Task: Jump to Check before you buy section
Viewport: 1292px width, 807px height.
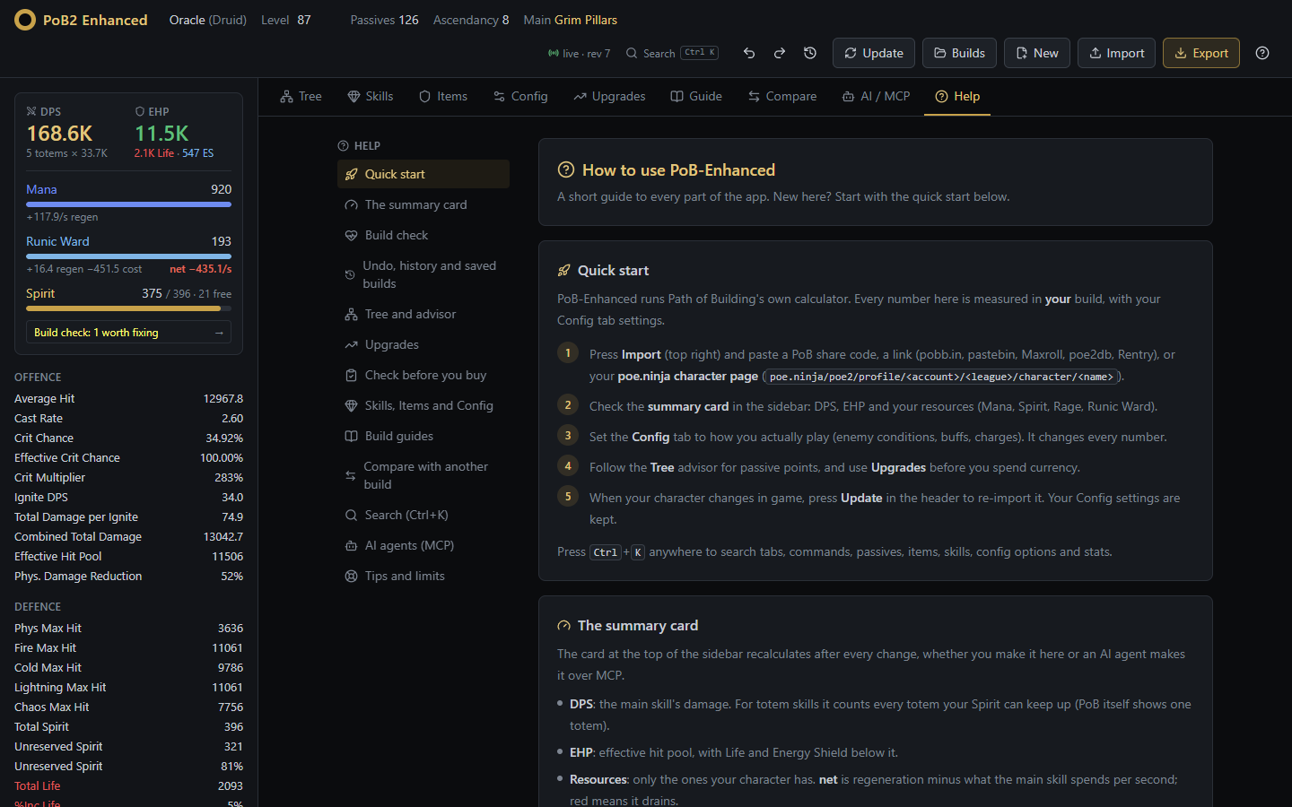Action: click(423, 375)
